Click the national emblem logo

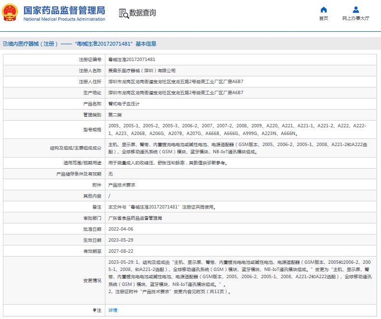[10, 12]
